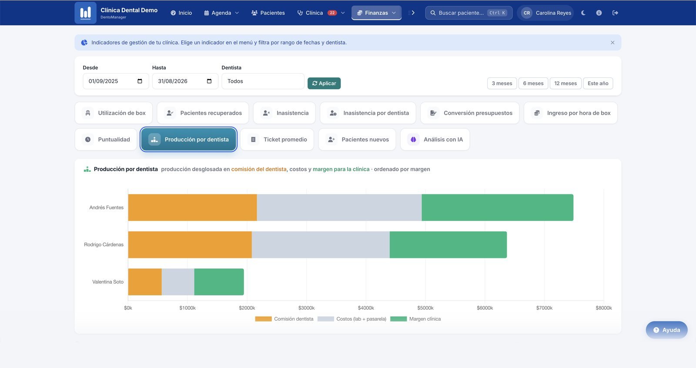Click Andrés Fuentes green margin bar
696x368 pixels.
(x=497, y=207)
